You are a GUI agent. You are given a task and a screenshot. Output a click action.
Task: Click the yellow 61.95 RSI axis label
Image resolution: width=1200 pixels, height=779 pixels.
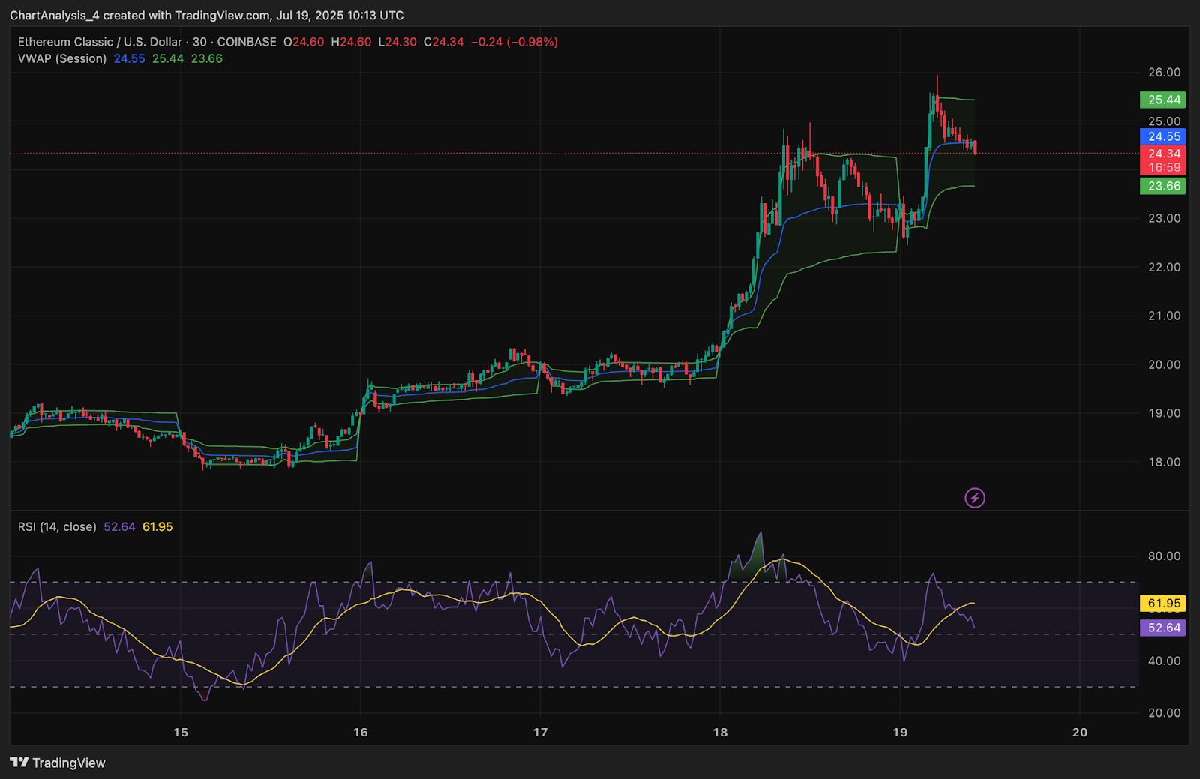tap(1163, 603)
